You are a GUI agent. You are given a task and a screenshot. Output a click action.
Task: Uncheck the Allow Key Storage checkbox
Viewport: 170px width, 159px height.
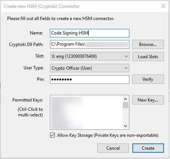pos(52,135)
